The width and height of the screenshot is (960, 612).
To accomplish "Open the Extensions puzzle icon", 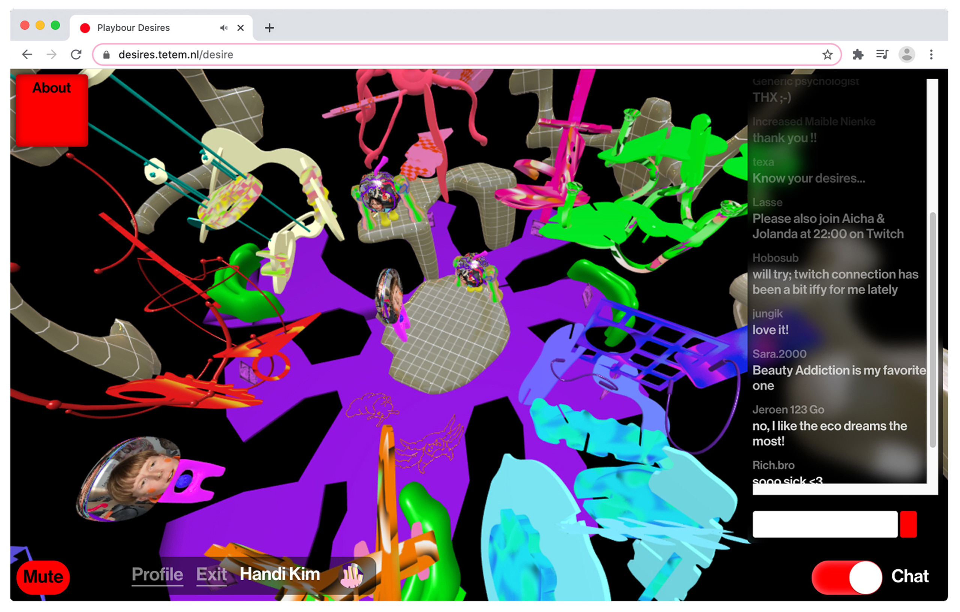I will point(858,55).
